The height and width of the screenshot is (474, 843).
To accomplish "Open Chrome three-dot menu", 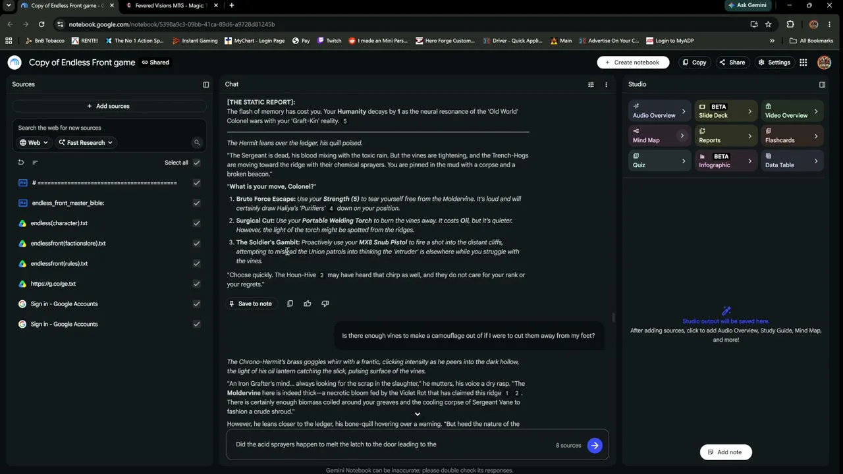I will coord(831,24).
